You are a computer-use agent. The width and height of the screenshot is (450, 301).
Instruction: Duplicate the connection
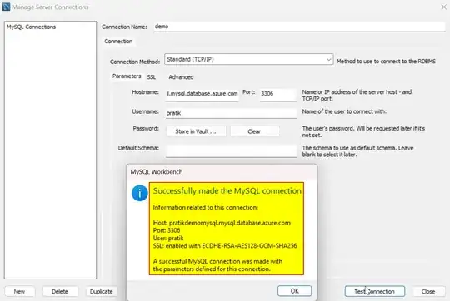pos(102,292)
